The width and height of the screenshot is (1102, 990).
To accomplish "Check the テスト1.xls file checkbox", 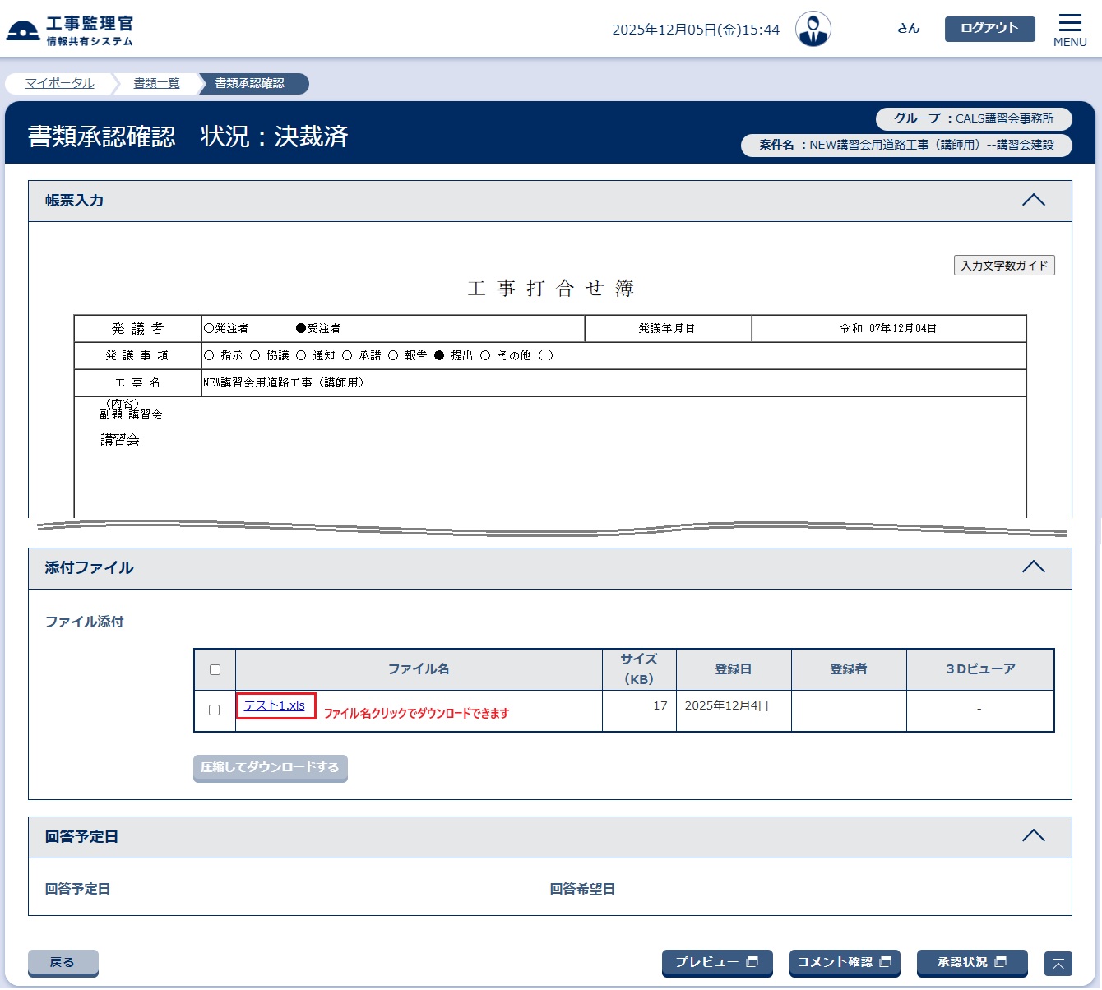I will (x=215, y=710).
